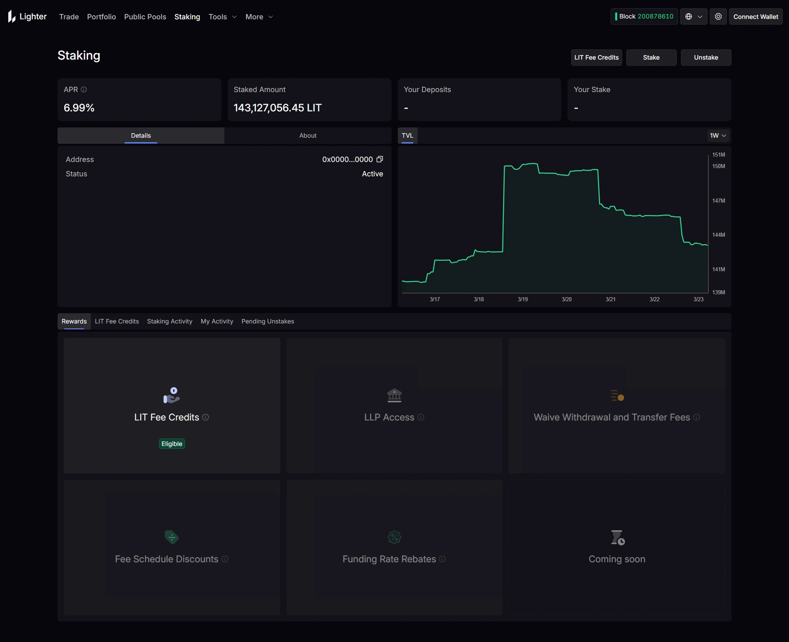Screen dimensions: 789x642
Task: Open the Tools dropdown menu
Action: 222,17
